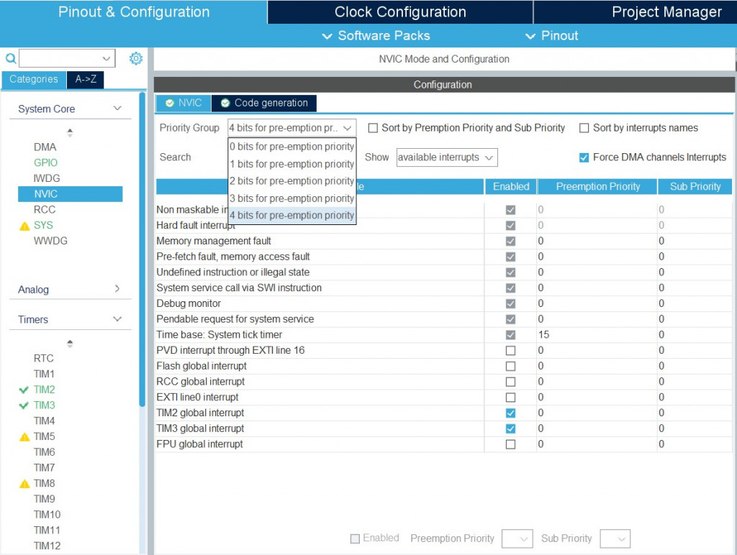The height and width of the screenshot is (555, 737).
Task: Select RCC in System Core
Action: [x=45, y=209]
